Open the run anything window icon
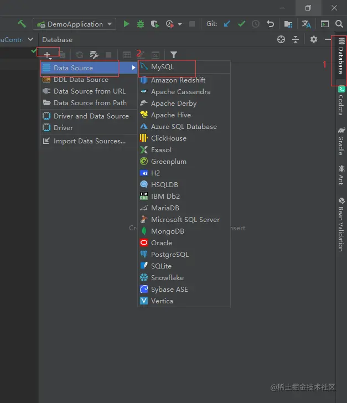The height and width of the screenshot is (403, 347). (x=325, y=24)
